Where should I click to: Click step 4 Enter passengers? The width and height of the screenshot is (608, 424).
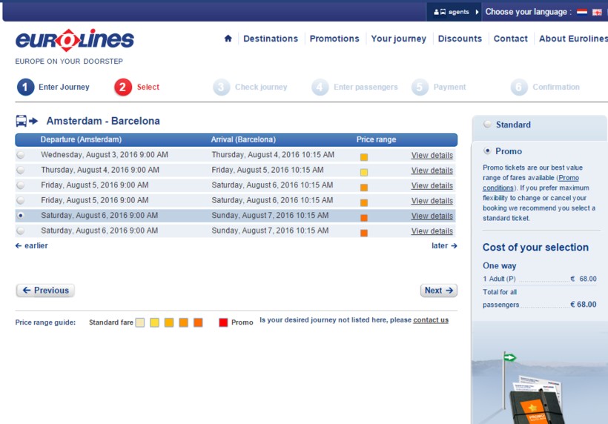coord(354,87)
